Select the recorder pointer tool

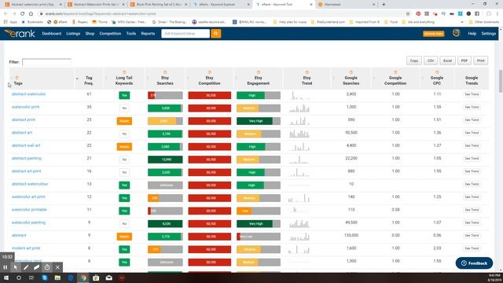pos(16,267)
